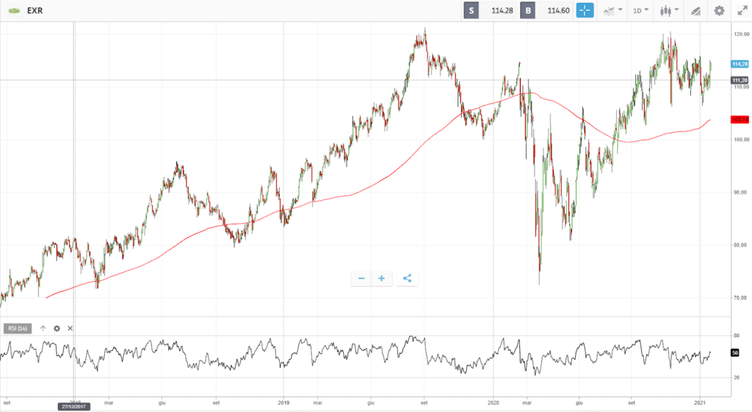Move the RSI panel up with arrow
This screenshot has height=412, width=752.
pyautogui.click(x=43, y=328)
